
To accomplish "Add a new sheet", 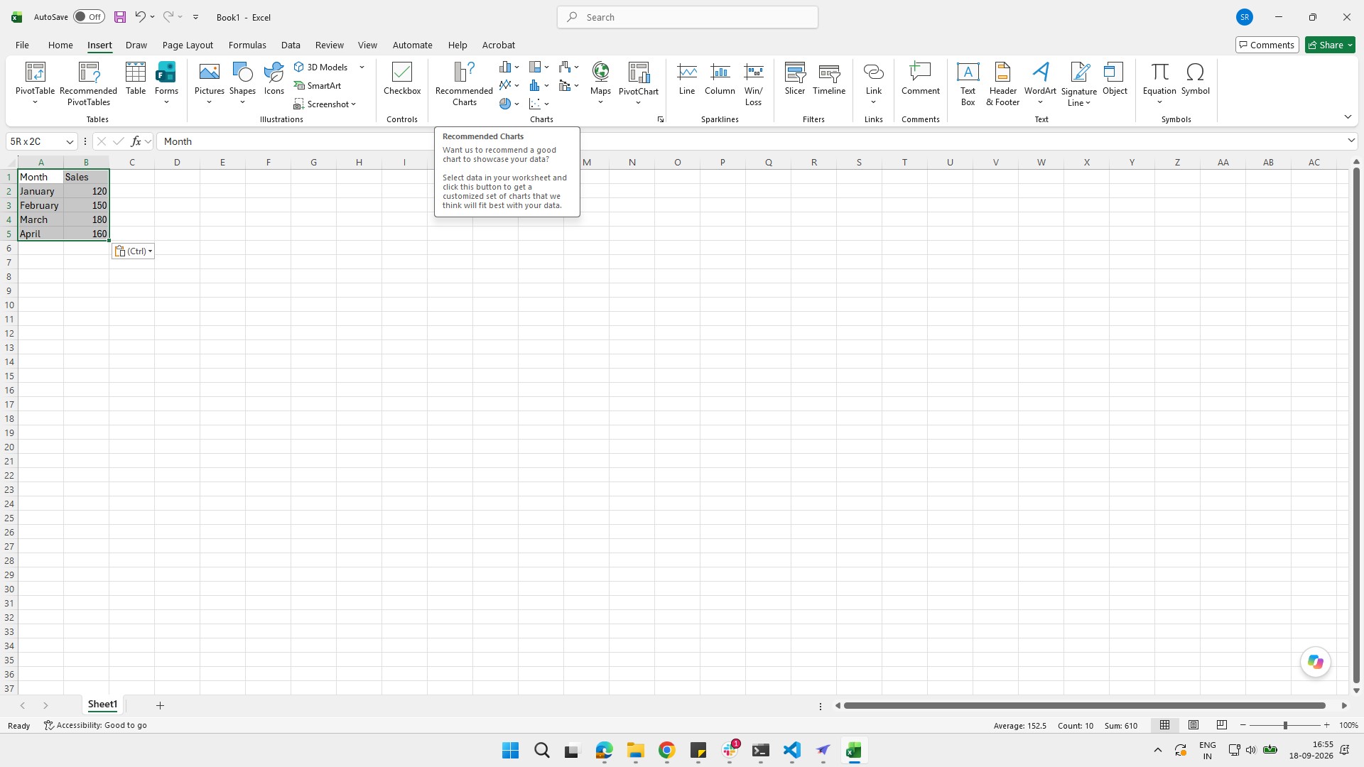I will pyautogui.click(x=160, y=705).
